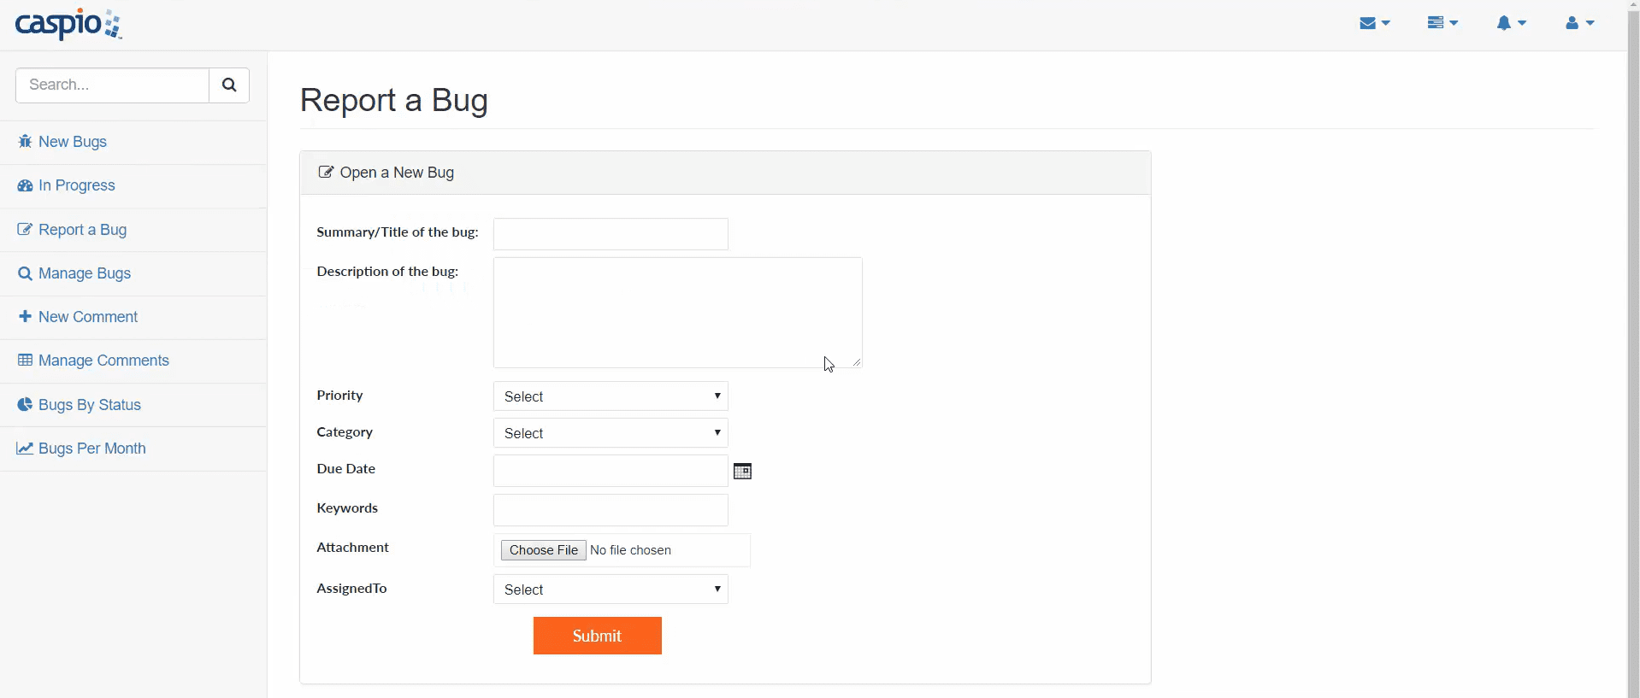Viewport: 1640px width, 698px height.
Task: Click the envelope messages icon in header
Action: tap(1374, 24)
